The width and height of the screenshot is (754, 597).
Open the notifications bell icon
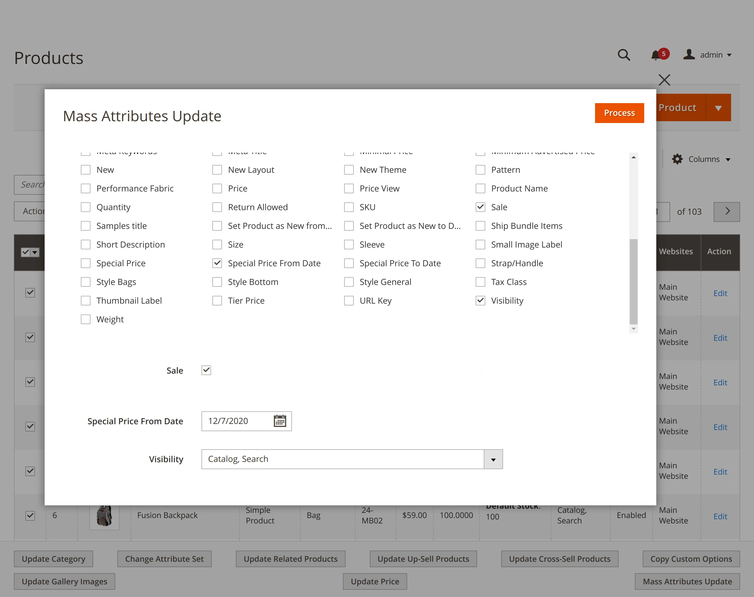point(656,55)
